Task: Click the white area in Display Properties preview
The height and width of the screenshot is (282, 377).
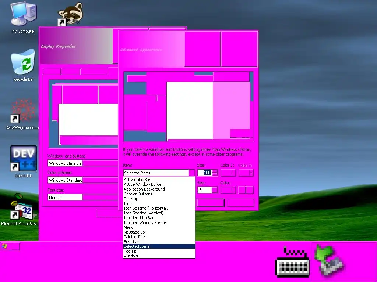Action: [x=88, y=119]
